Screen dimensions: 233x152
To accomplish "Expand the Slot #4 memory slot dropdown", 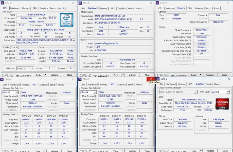I will click(x=95, y=92).
